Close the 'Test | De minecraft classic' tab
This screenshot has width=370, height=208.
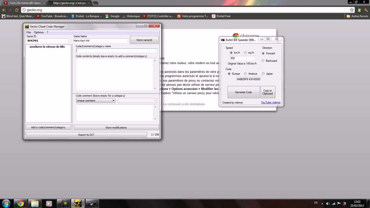point(44,3)
